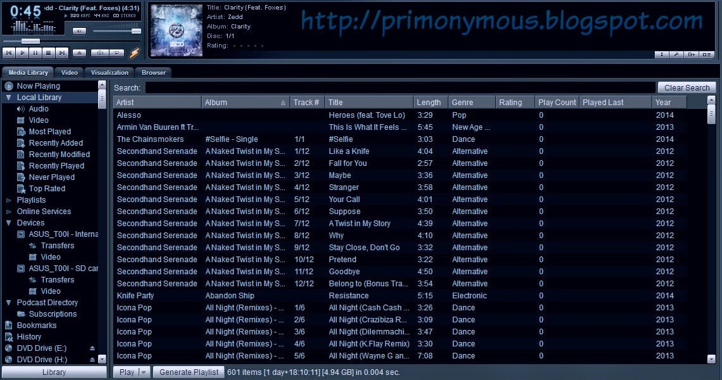The height and width of the screenshot is (380, 722).
Task: Open the Play button dropdown arrow
Action: pos(144,372)
